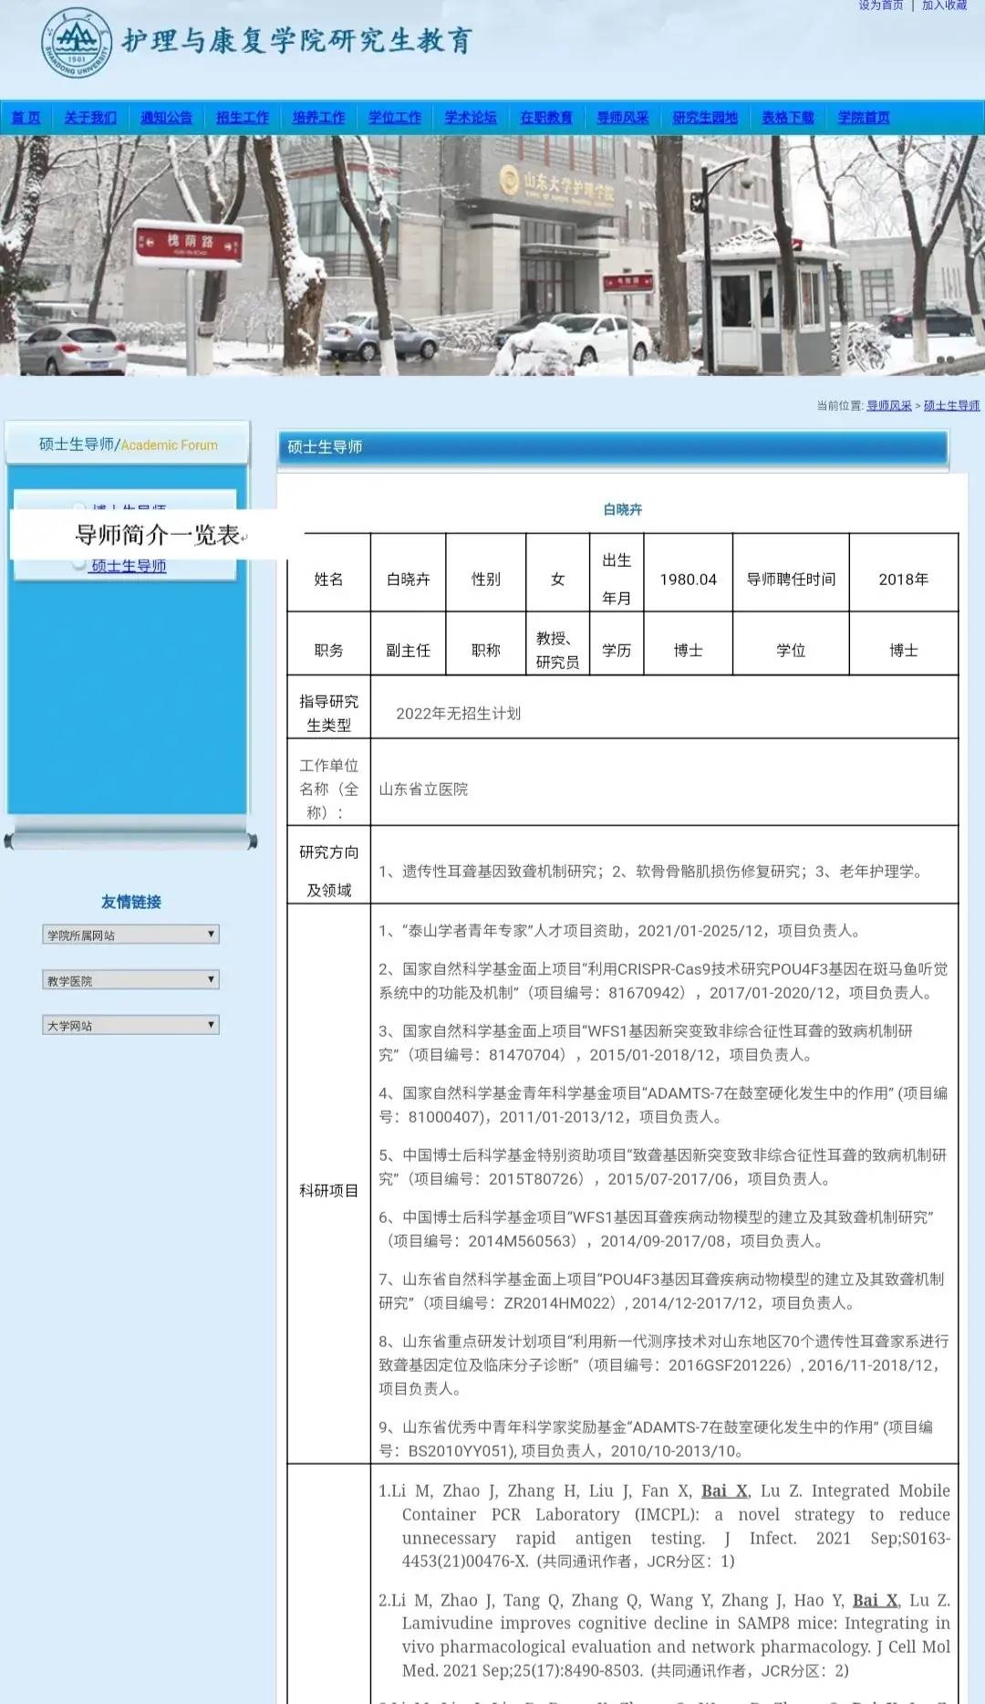Viewport: 985px width, 1704px height.
Task: Click the 加入收藏 link
Action: click(945, 5)
